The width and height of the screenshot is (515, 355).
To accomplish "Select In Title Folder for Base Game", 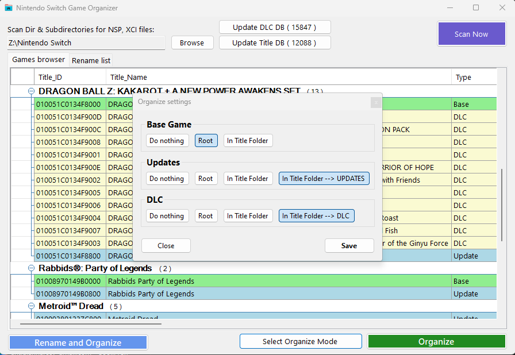I will tap(248, 140).
